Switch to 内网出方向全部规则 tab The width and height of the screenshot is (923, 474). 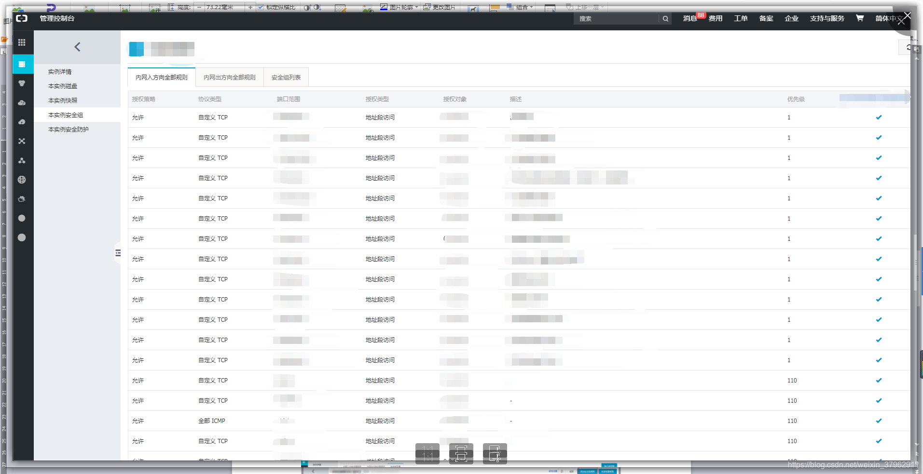(x=230, y=78)
